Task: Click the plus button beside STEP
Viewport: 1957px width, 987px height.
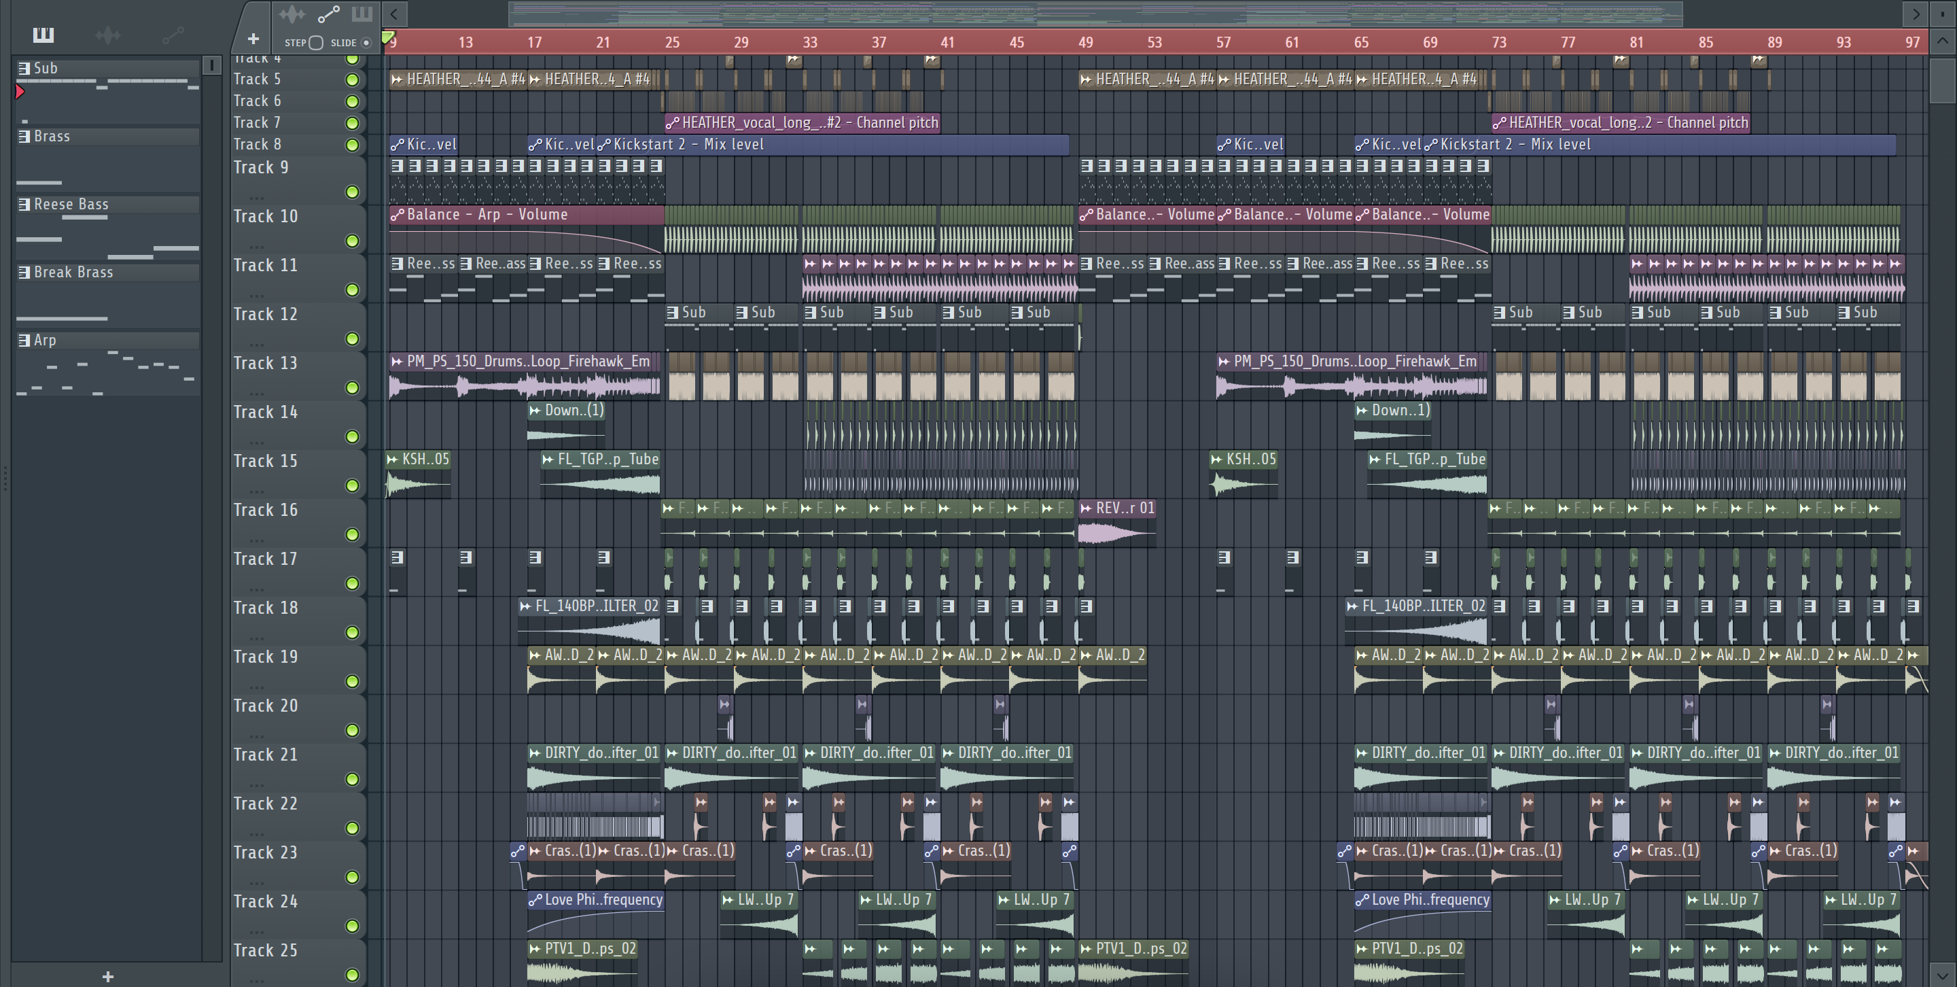Action: point(253,39)
